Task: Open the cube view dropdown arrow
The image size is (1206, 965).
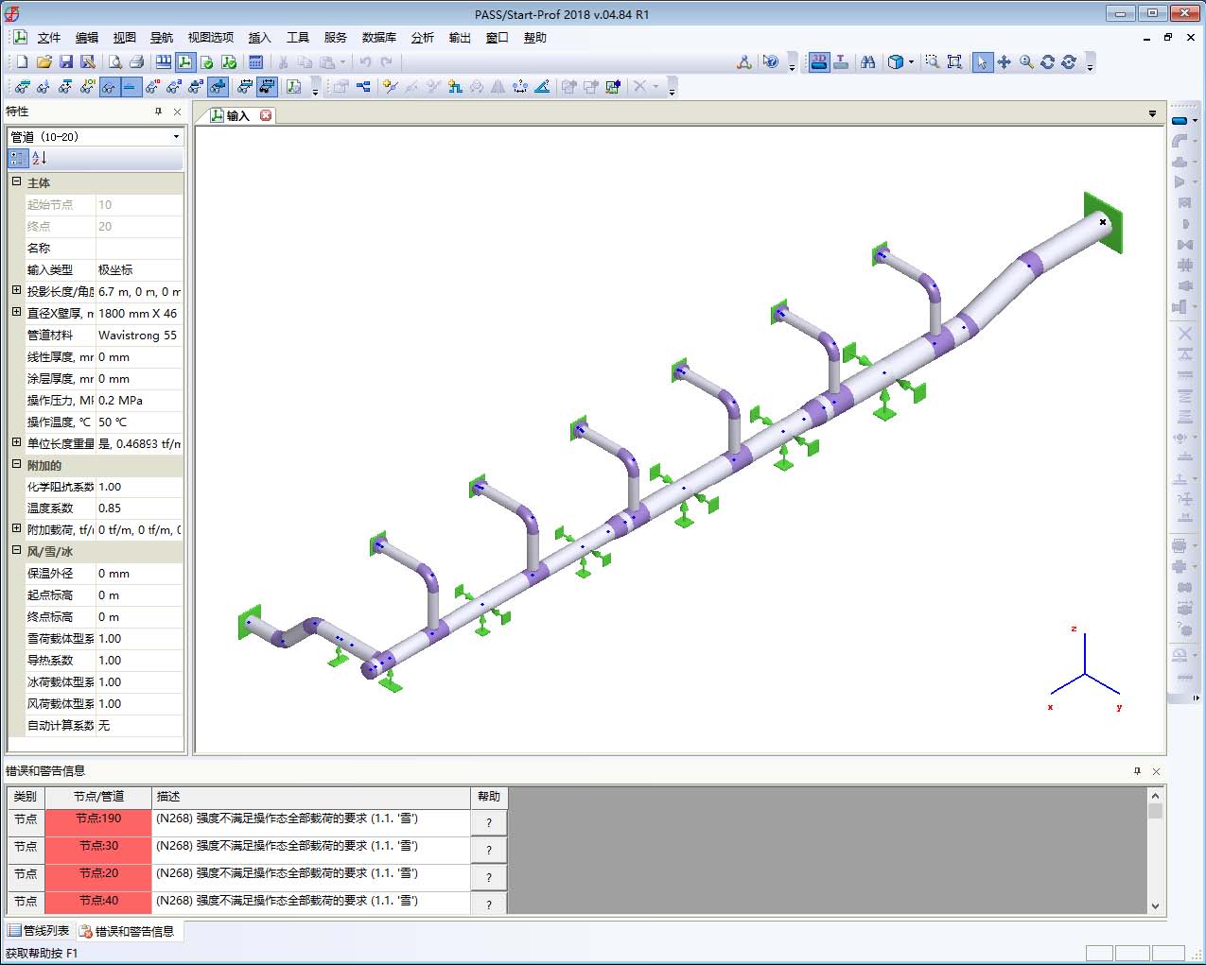Action: click(911, 62)
